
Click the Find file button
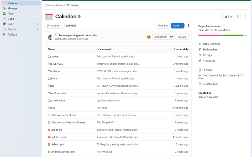click(163, 26)
